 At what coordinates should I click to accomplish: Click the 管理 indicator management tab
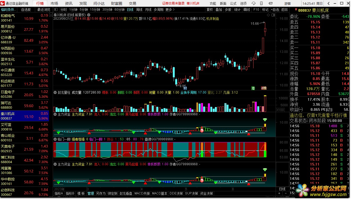click(x=91, y=193)
